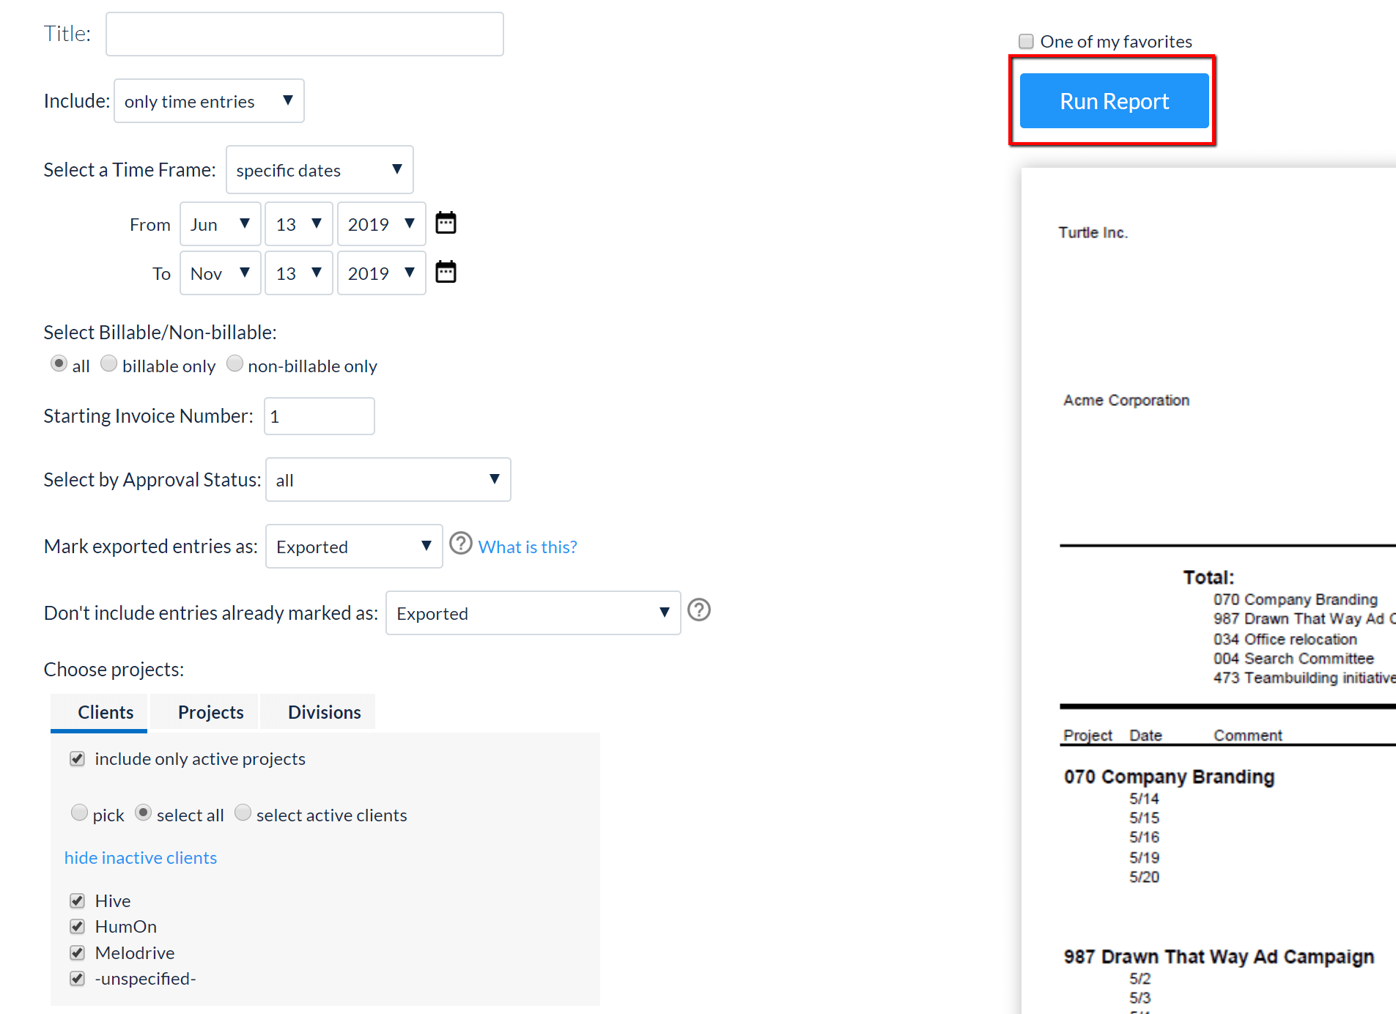Uncheck the Hive client
Screen dimensions: 1396x1014
coord(77,900)
